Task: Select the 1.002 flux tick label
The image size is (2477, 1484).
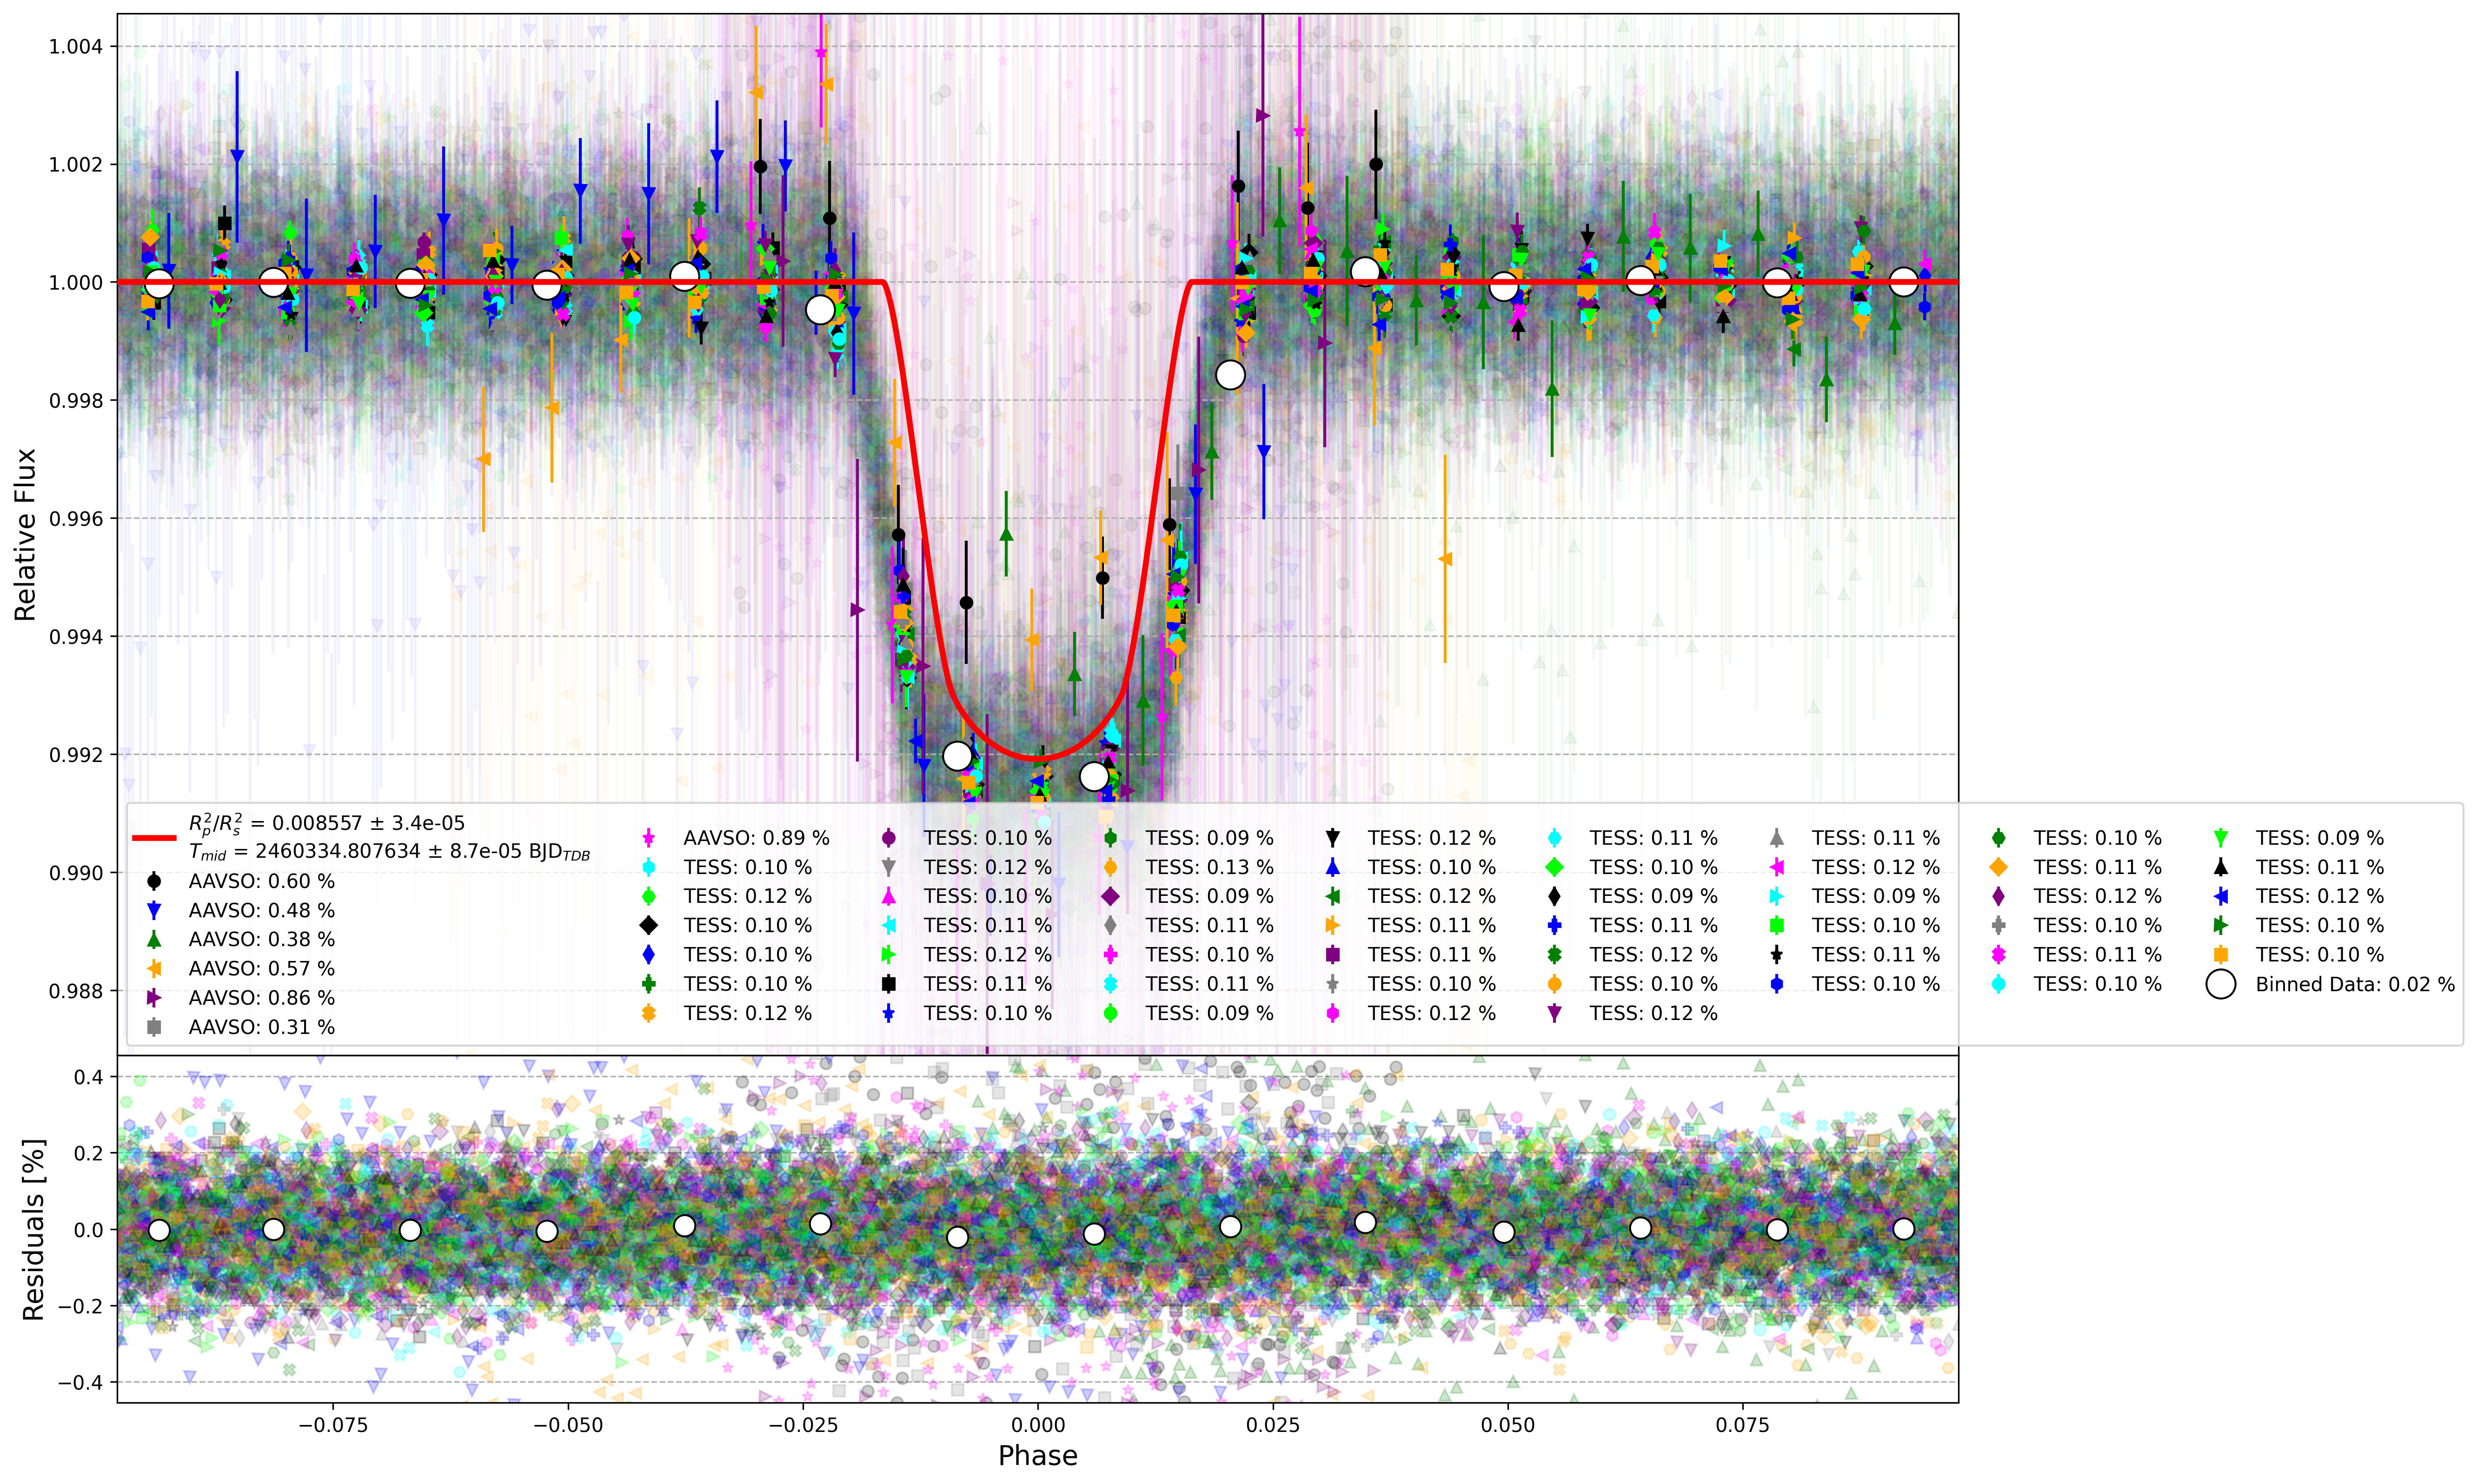Action: [75, 165]
